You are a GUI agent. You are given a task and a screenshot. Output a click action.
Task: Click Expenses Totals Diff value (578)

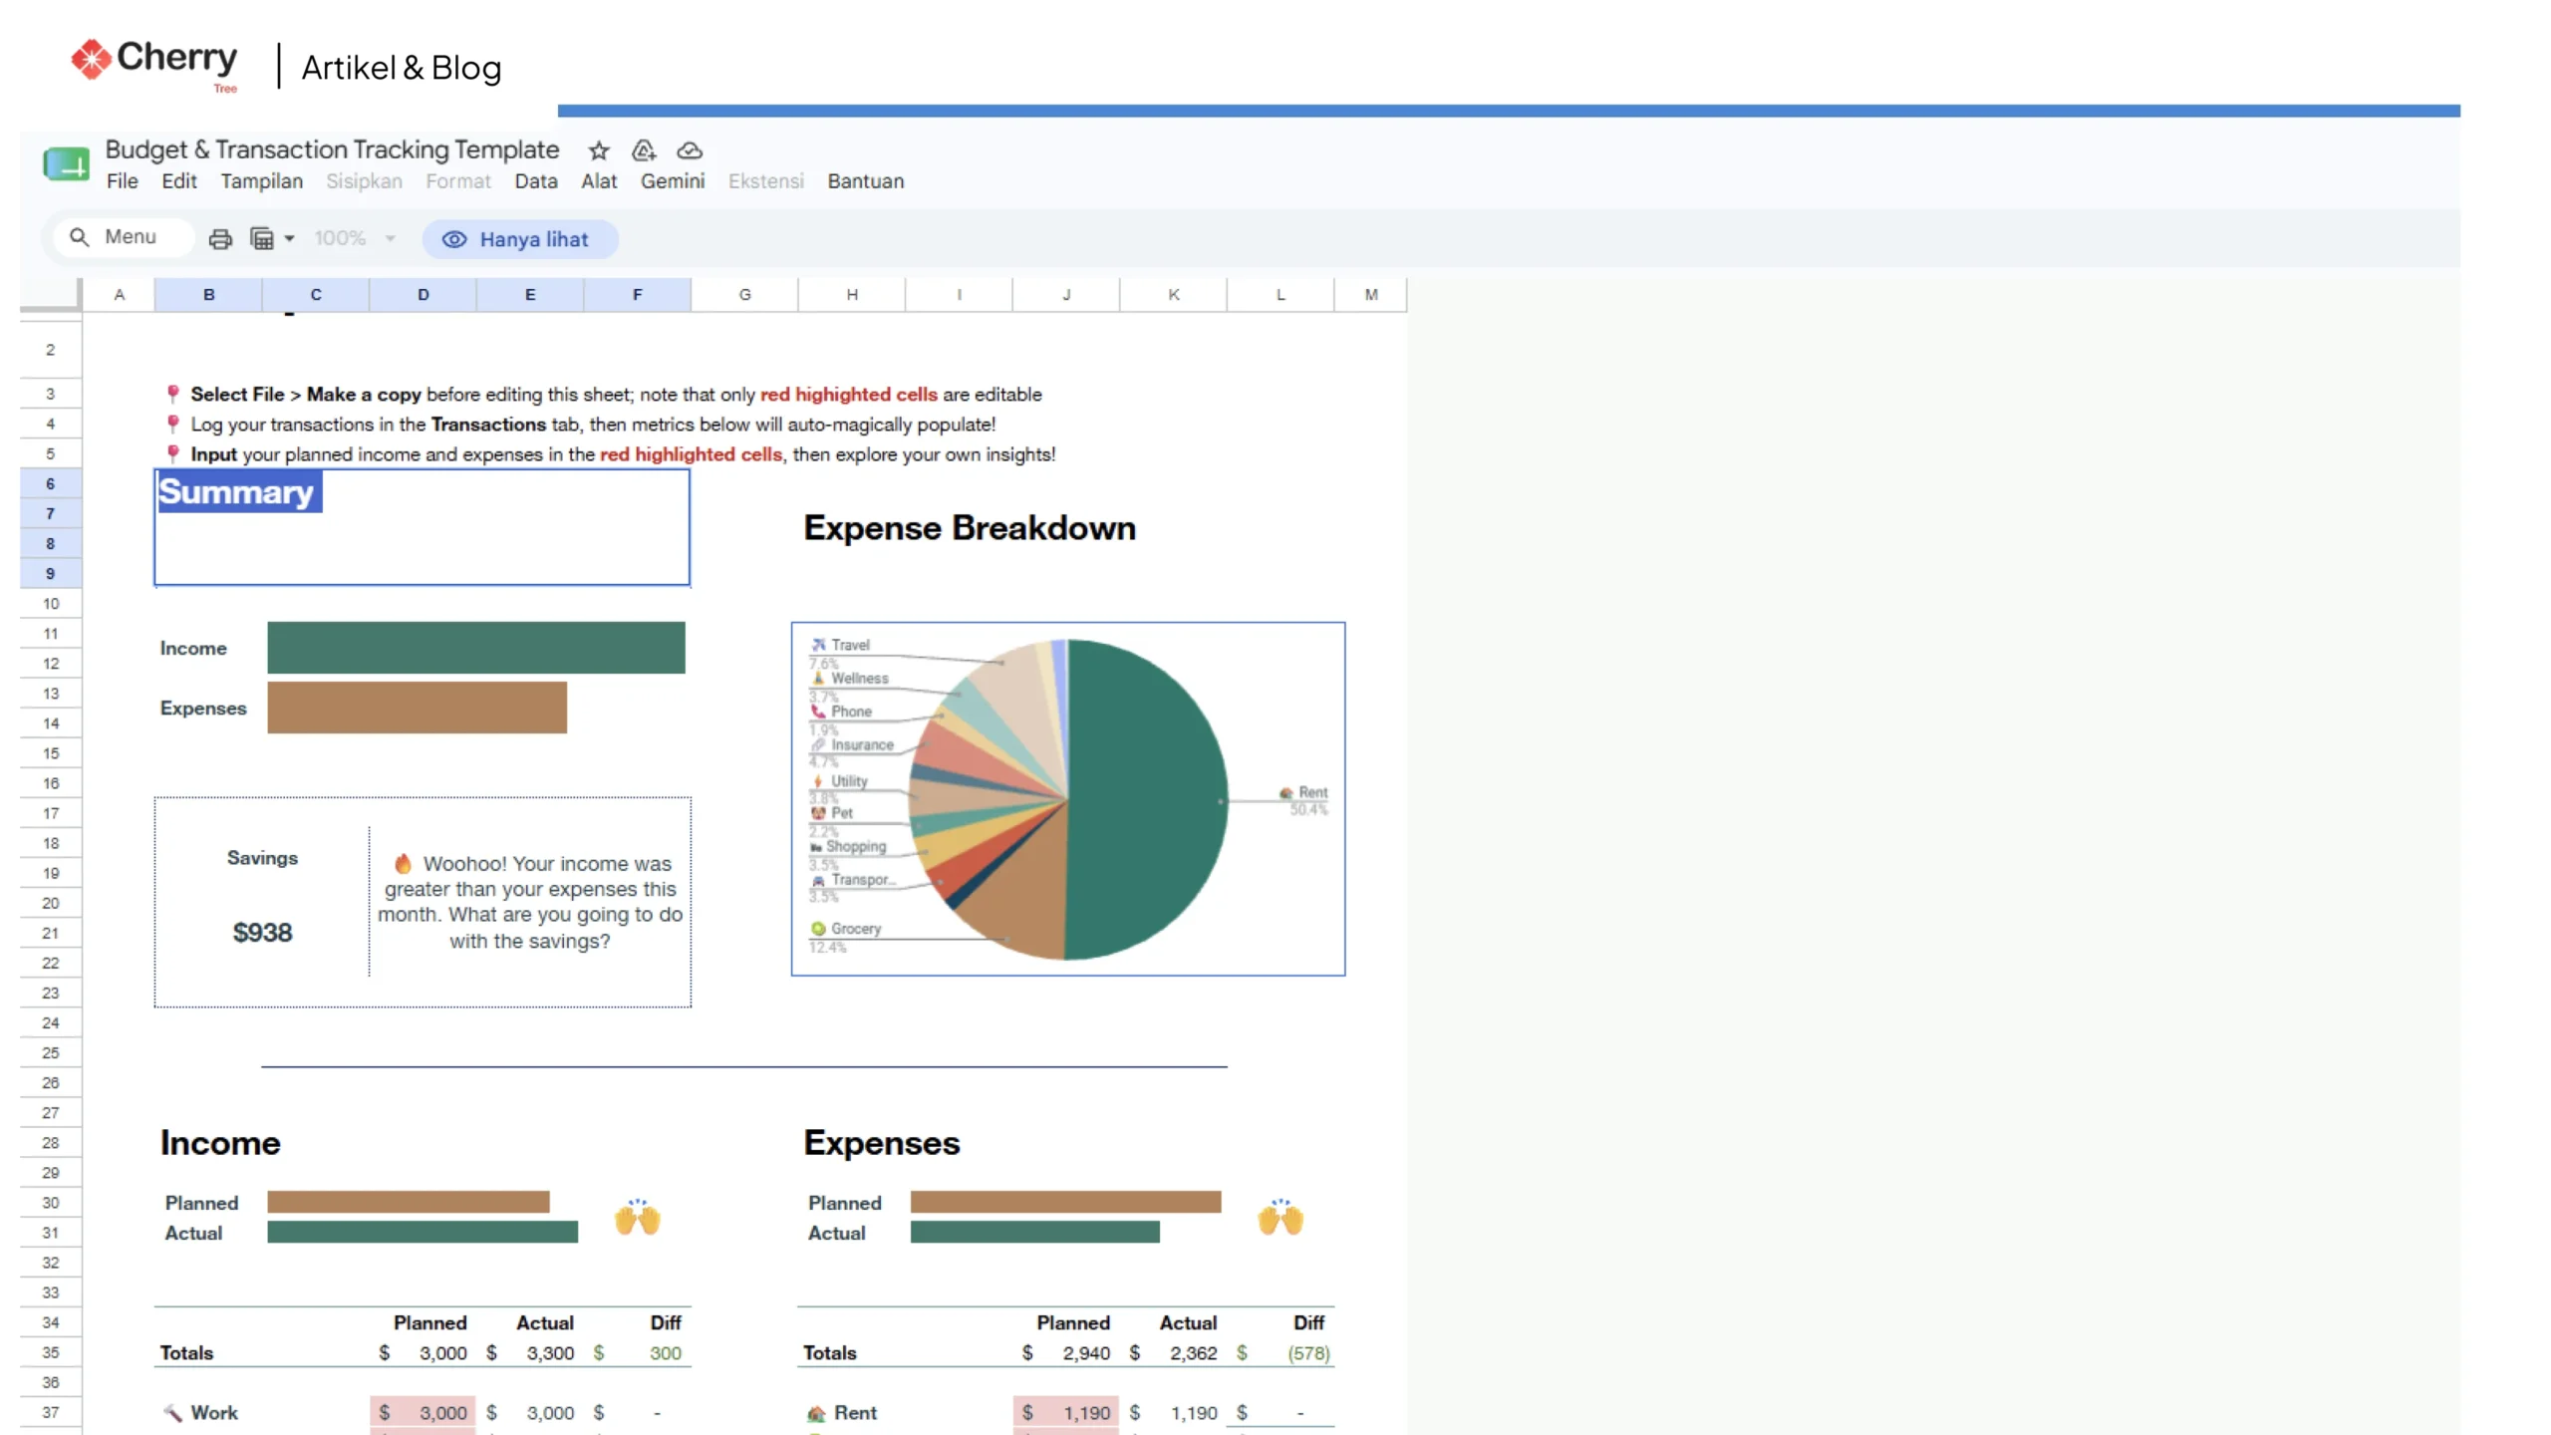coord(1308,1353)
